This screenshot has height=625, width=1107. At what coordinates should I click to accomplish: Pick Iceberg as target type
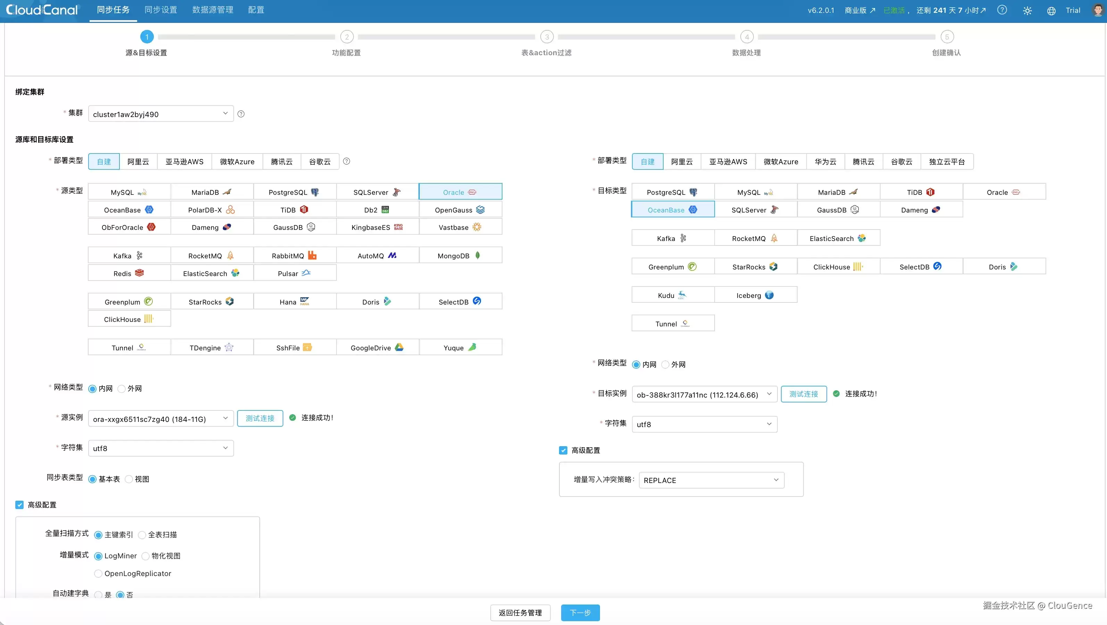tap(756, 295)
